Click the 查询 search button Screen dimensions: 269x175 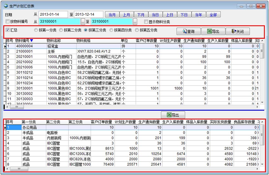coord(189,31)
